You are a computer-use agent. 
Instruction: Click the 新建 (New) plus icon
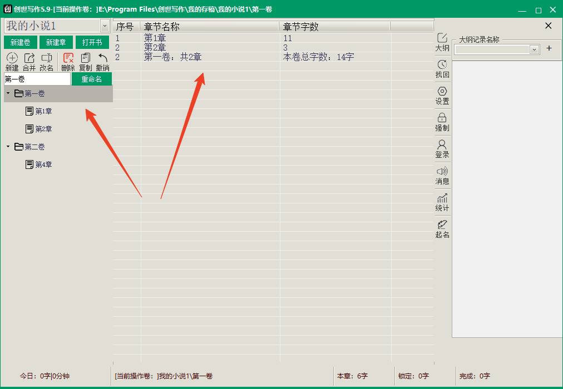[12, 58]
